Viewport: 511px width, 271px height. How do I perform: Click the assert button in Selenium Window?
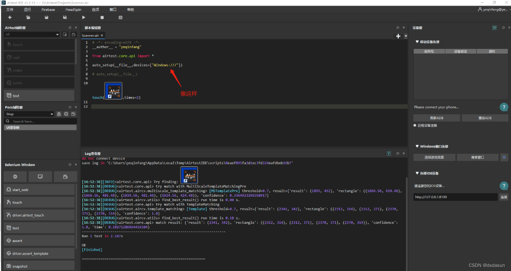point(39,241)
